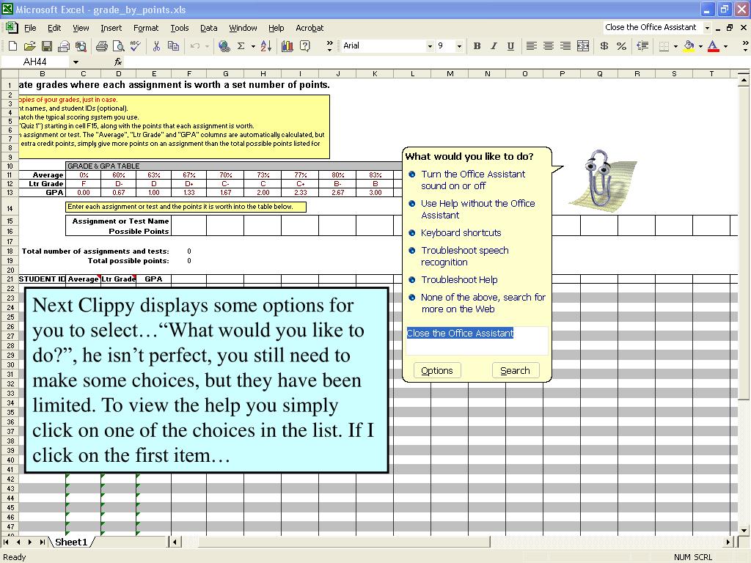Center align the cell text
The height and width of the screenshot is (563, 751).
point(549,46)
